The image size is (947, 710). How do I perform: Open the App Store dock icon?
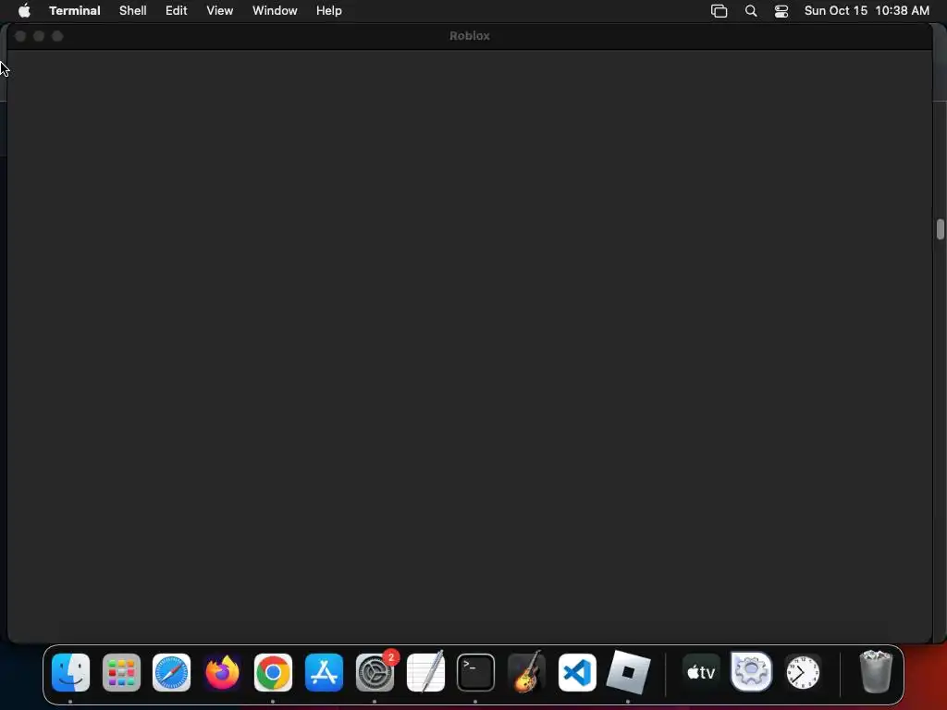pyautogui.click(x=324, y=672)
